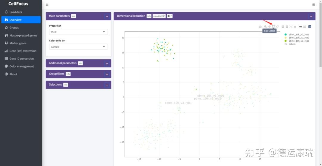Click the export to PDF button
The height and width of the screenshot is (166, 322).
(x=159, y=16)
